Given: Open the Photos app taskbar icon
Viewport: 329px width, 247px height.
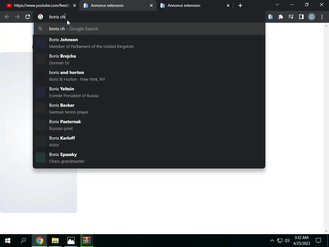Looking at the screenshot, I should [71, 241].
